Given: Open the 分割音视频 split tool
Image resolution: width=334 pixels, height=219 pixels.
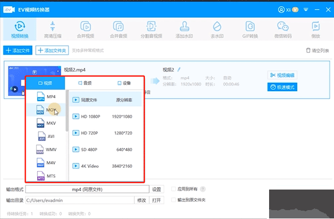Looking at the screenshot, I should pos(151,29).
